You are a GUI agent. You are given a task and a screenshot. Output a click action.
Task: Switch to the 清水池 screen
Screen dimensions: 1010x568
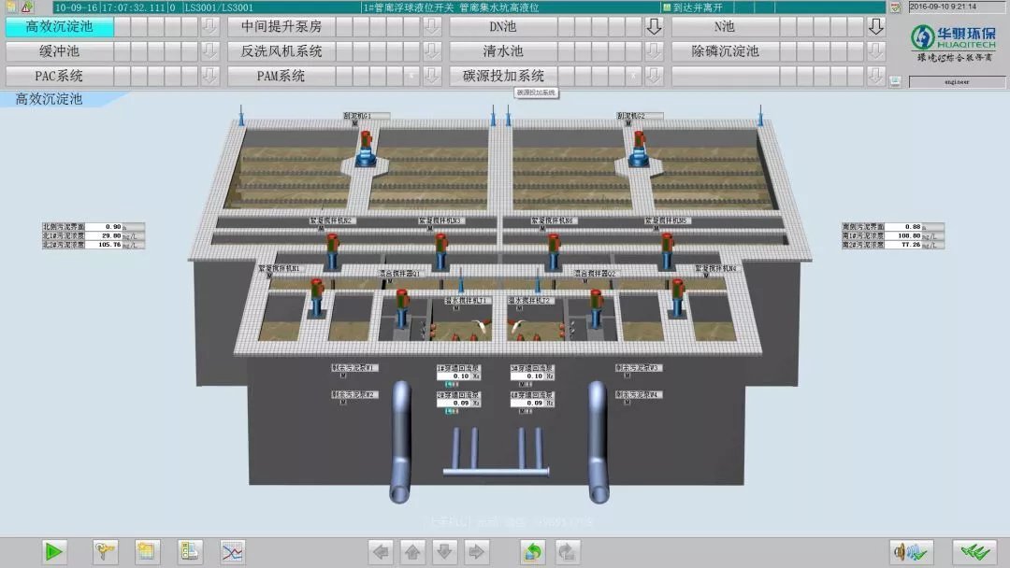502,51
